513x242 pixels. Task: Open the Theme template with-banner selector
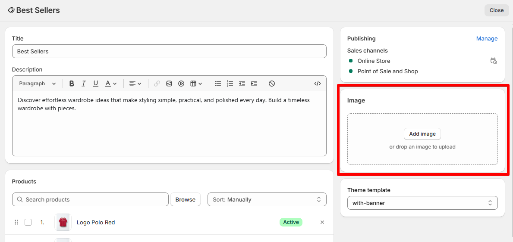422,203
